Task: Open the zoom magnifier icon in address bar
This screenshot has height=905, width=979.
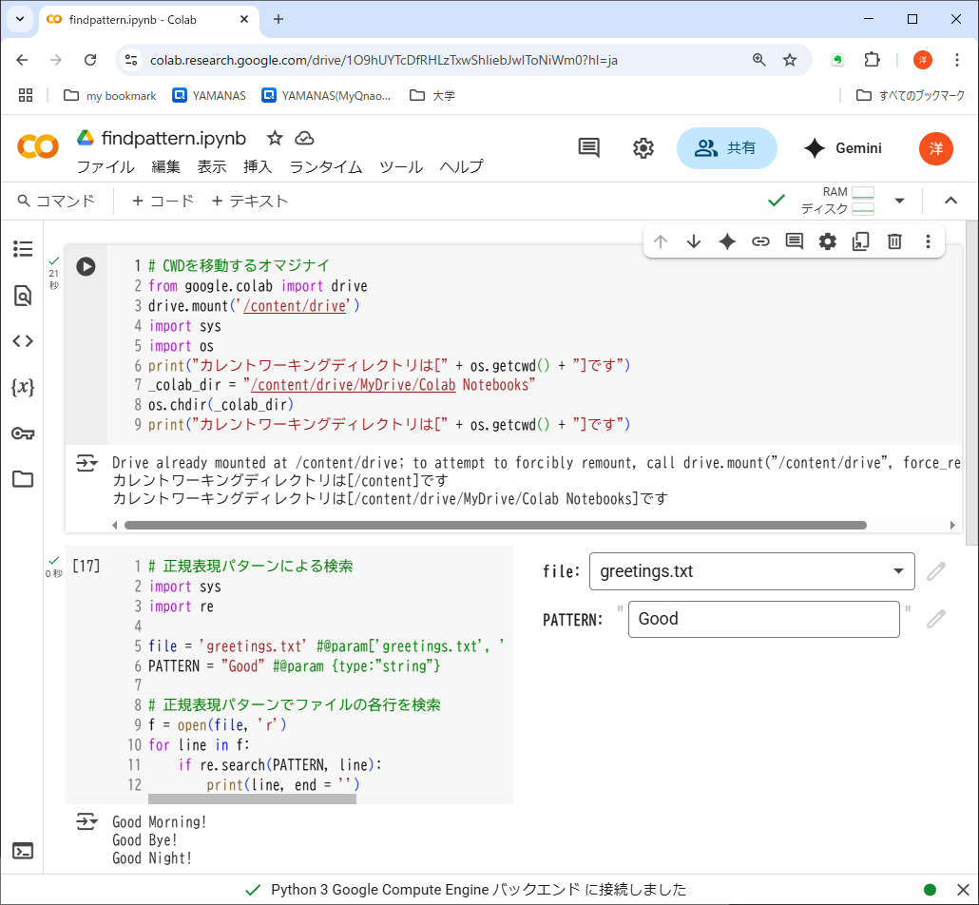Action: click(759, 60)
